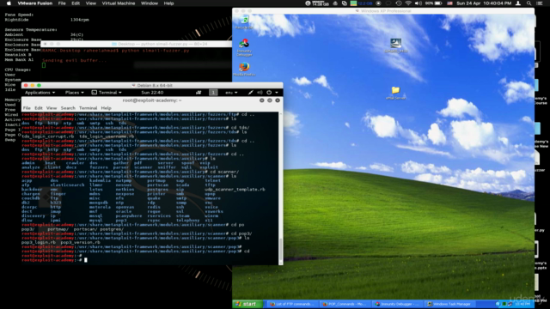This screenshot has height=309, width=550.
Task: Open Help menu in terminal window
Action: 106,108
